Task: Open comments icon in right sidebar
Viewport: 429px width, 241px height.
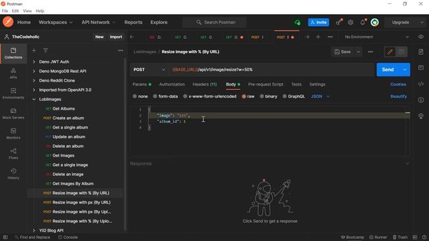Action: (421, 68)
